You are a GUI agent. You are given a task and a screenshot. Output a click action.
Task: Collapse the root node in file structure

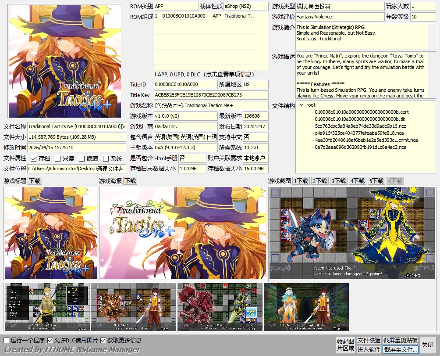pos(301,105)
